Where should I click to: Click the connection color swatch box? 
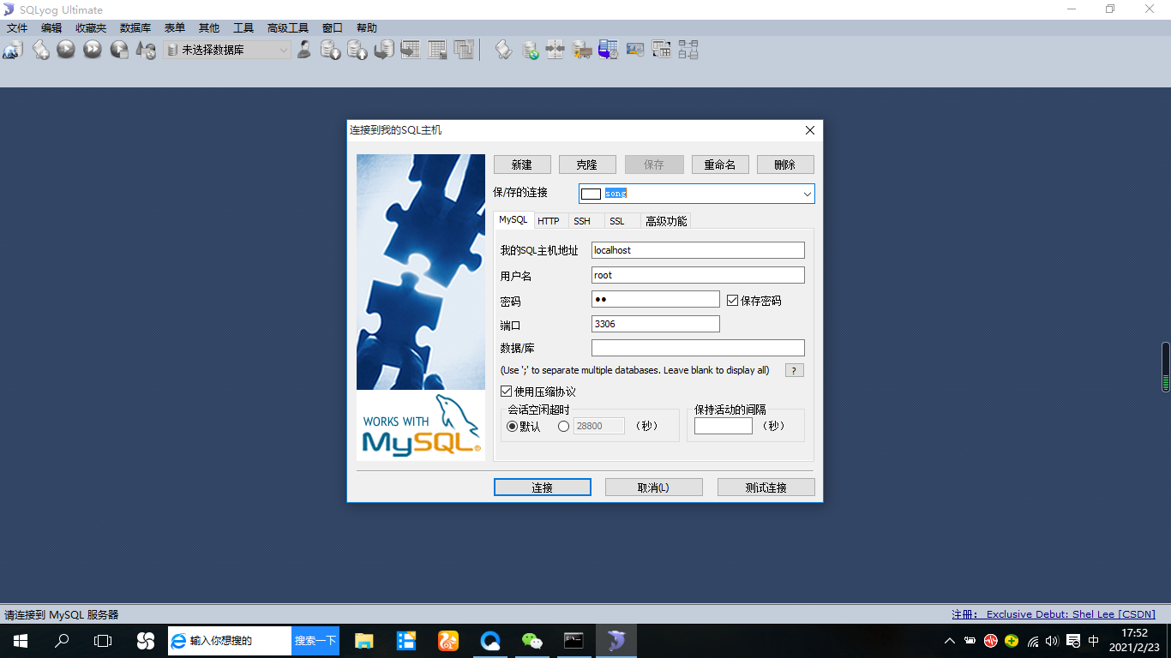click(591, 194)
